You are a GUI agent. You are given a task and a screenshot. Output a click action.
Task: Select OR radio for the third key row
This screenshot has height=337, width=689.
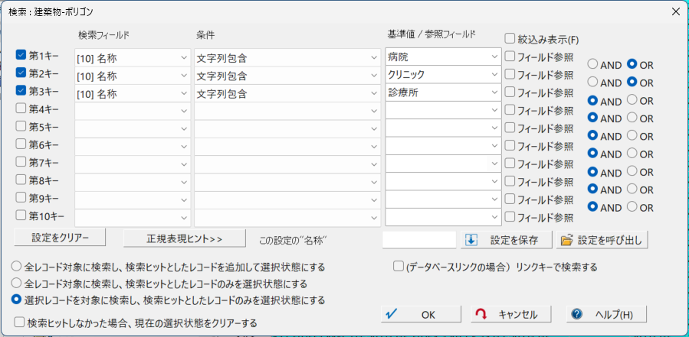[x=632, y=100]
